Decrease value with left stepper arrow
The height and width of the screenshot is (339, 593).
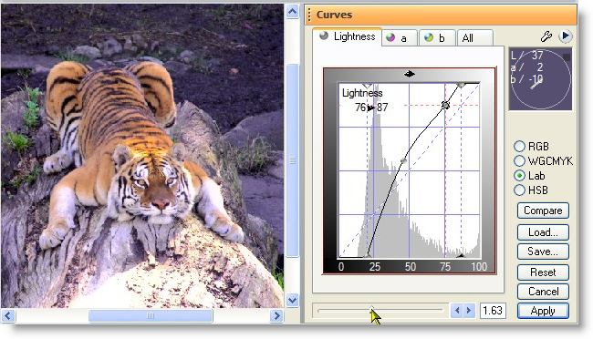click(457, 311)
